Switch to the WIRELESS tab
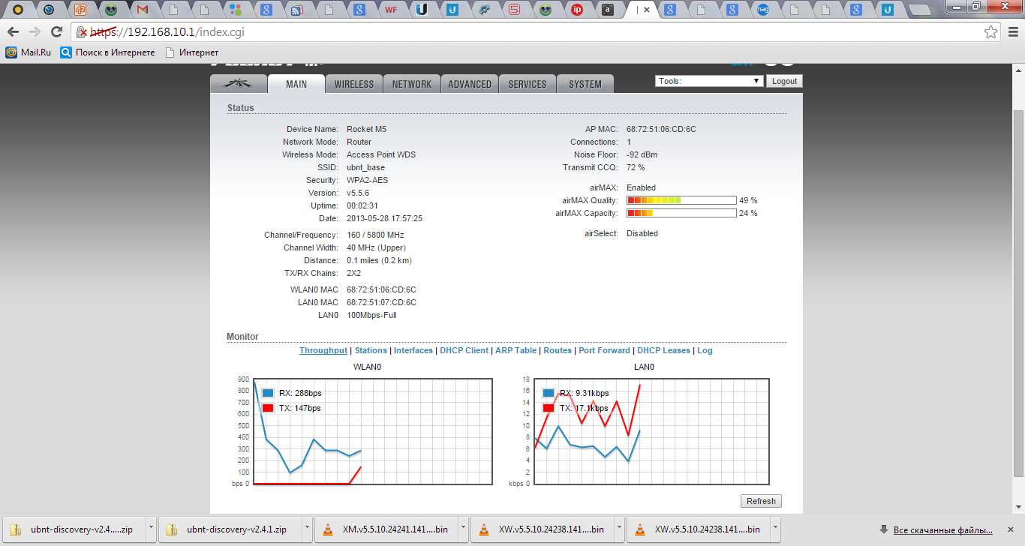This screenshot has height=546, width=1025. [354, 84]
